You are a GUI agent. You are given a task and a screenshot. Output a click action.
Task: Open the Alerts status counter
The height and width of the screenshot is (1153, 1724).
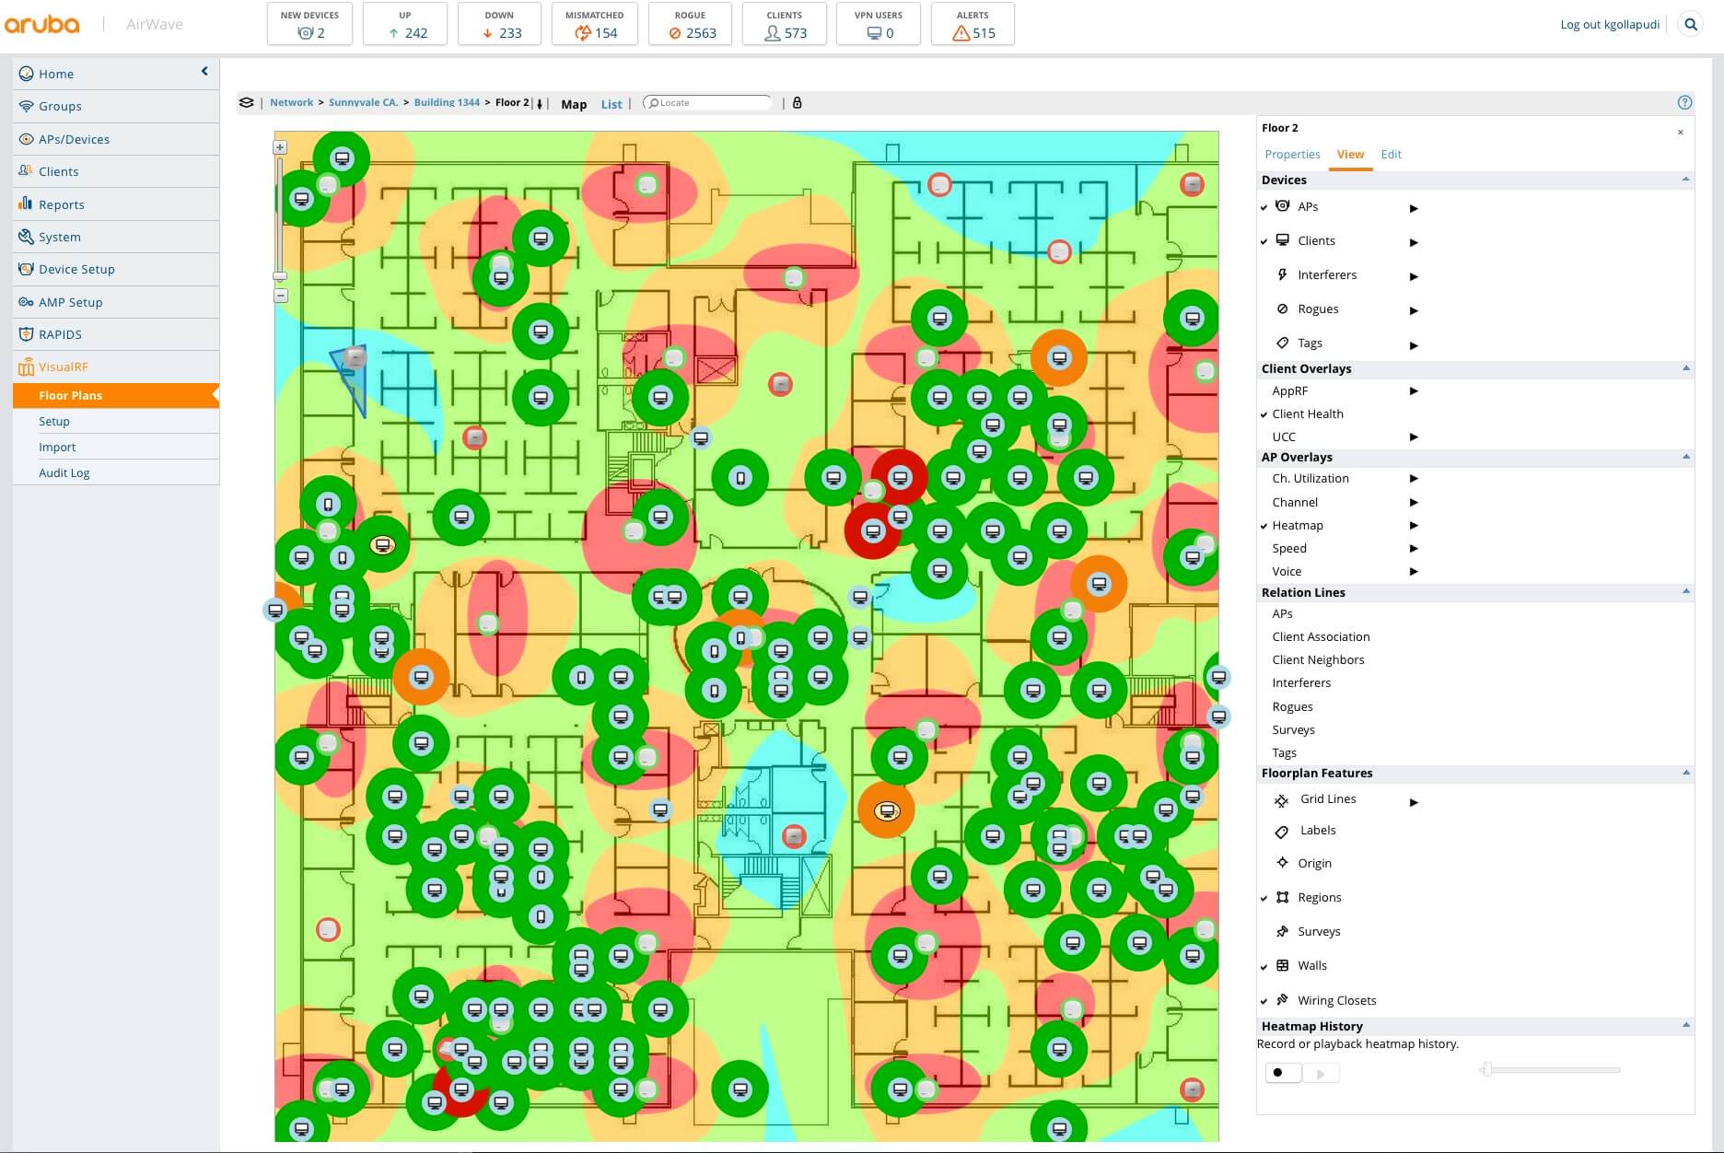pyautogui.click(x=973, y=25)
